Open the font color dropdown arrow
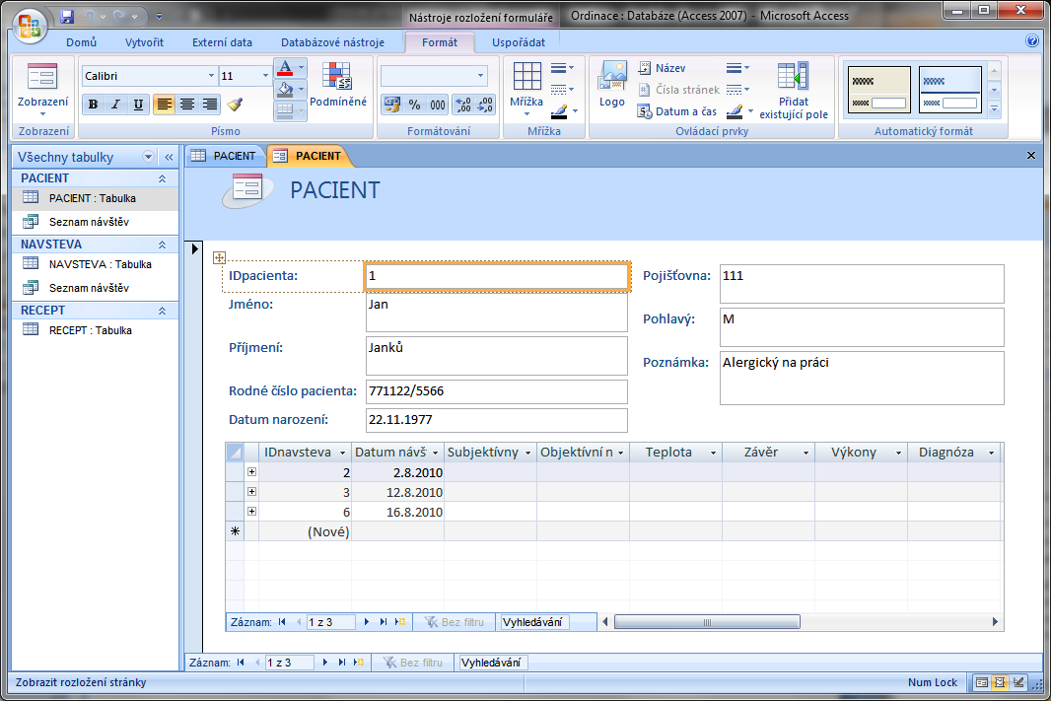The width and height of the screenshot is (1051, 701). (x=302, y=68)
